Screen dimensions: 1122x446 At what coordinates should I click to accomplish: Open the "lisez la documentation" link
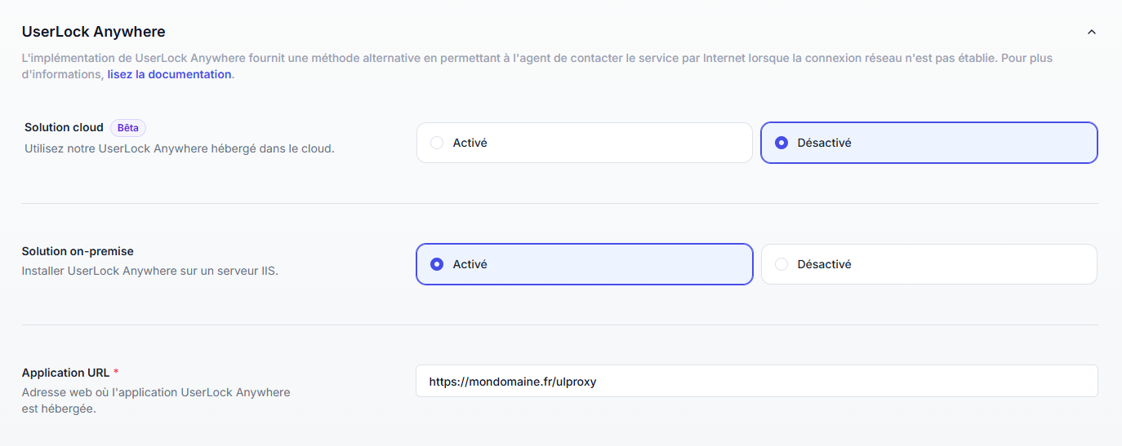point(169,74)
